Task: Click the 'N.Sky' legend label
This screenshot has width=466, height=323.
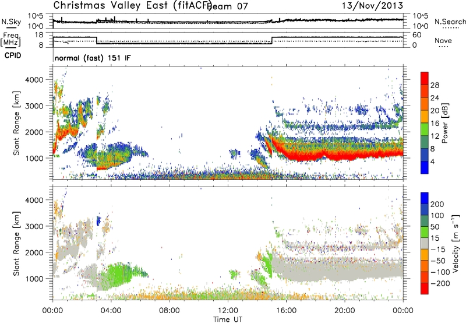Action: [11, 22]
